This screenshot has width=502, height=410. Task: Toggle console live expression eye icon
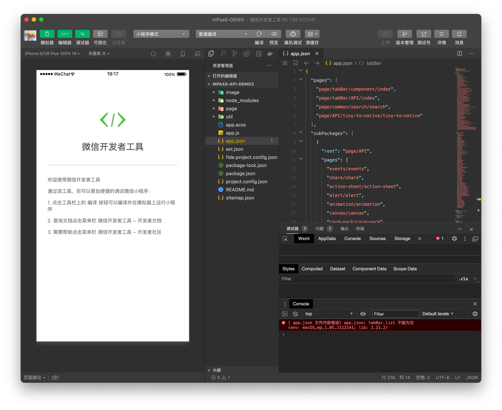(x=363, y=314)
